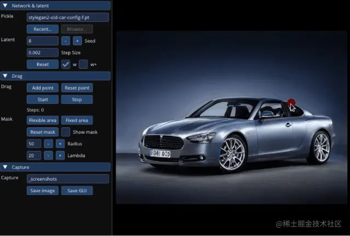Enable the Show mask checkbox

click(x=66, y=132)
